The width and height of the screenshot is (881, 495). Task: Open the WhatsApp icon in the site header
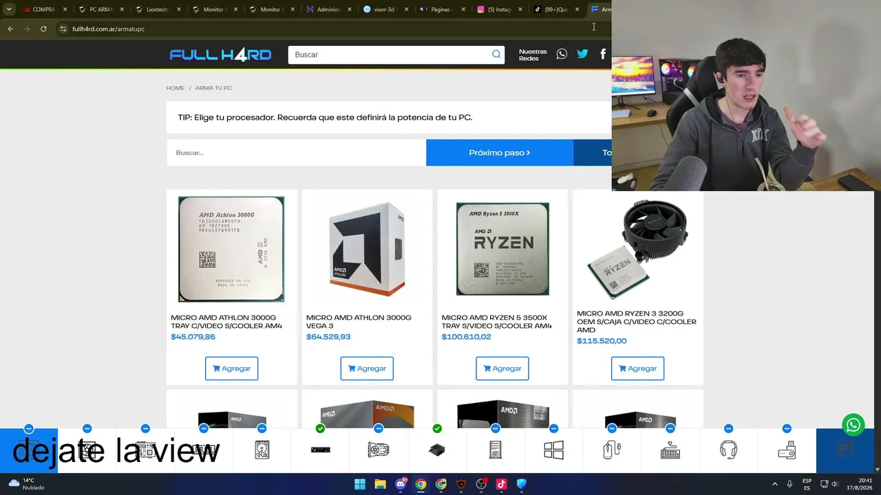tap(562, 54)
